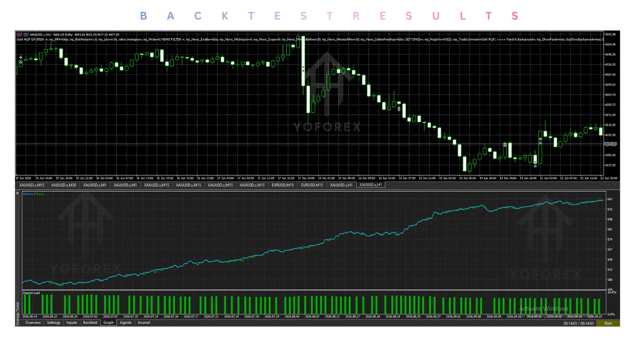Click the current price label 4177.23
The image size is (643, 361).
coord(610,144)
